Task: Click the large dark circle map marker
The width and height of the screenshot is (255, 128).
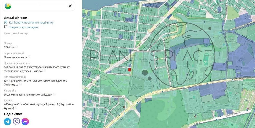Action: coord(145,73)
